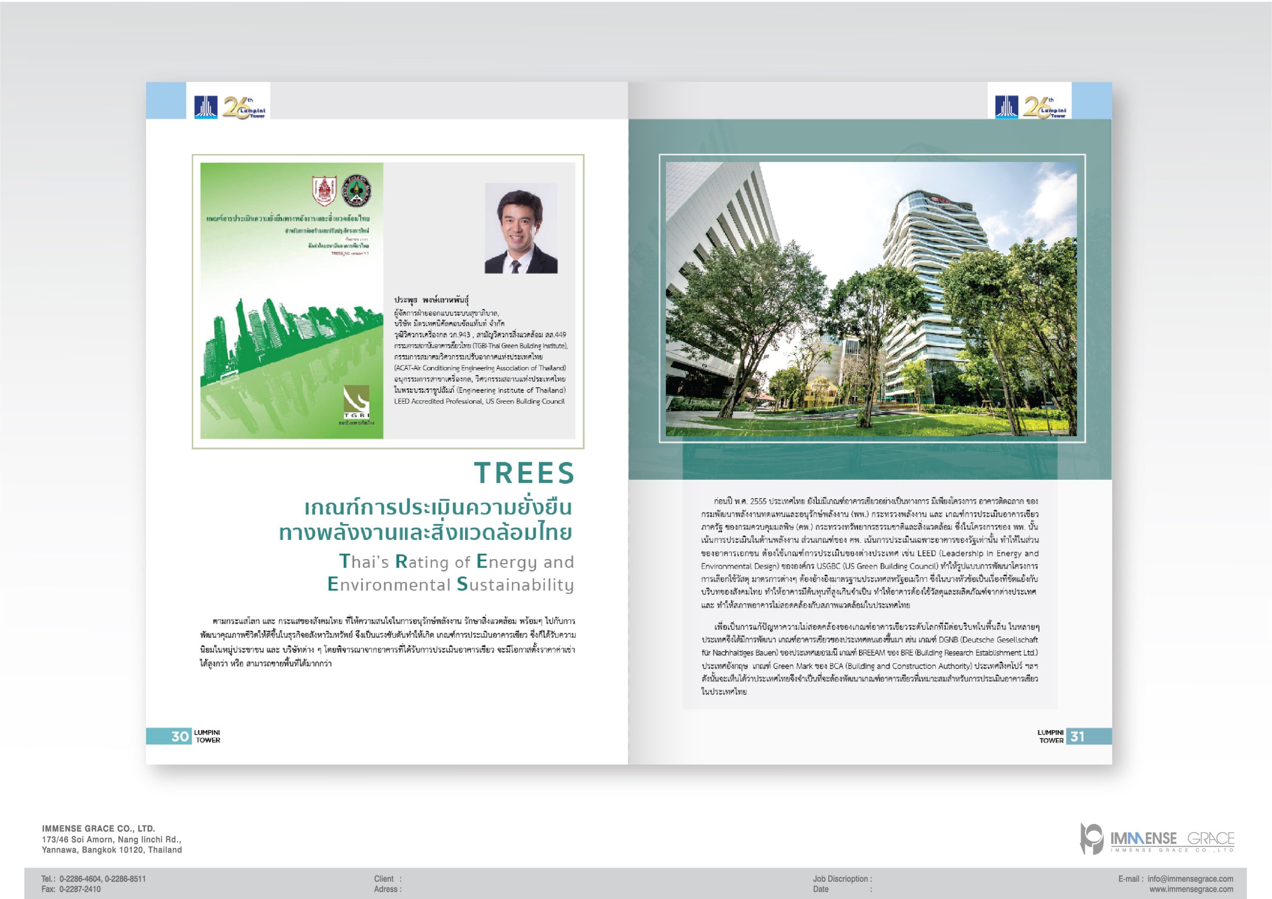This screenshot has width=1272, height=899.
Task: Click the 26th Lumpini Tower emblem top left
Action: click(x=244, y=107)
